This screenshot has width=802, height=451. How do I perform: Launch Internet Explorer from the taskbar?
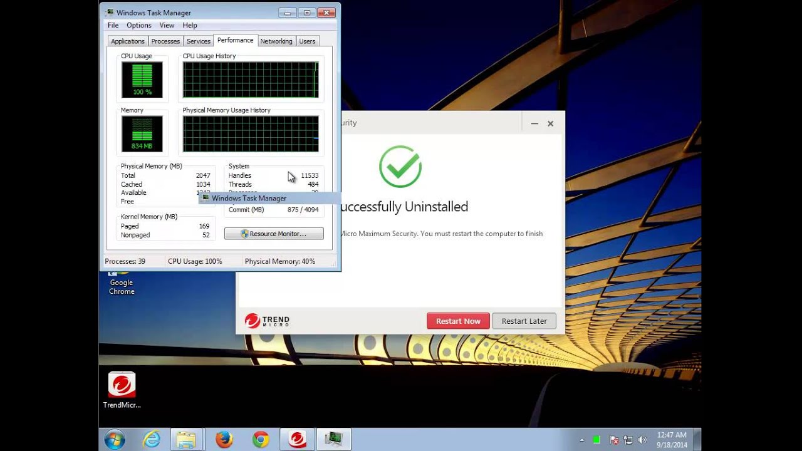152,440
